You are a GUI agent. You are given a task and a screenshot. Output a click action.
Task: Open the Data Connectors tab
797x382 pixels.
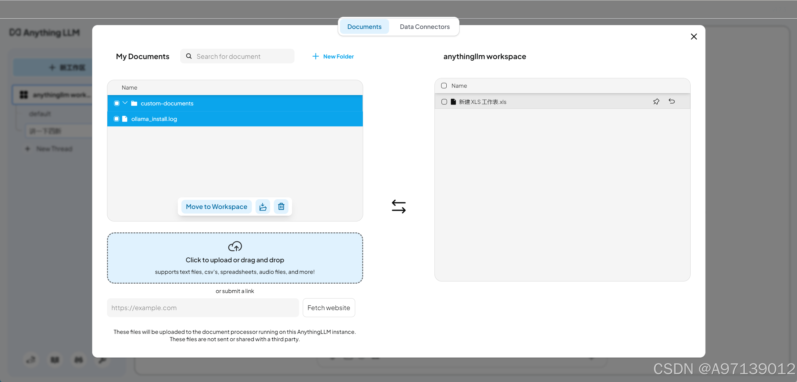tap(424, 27)
